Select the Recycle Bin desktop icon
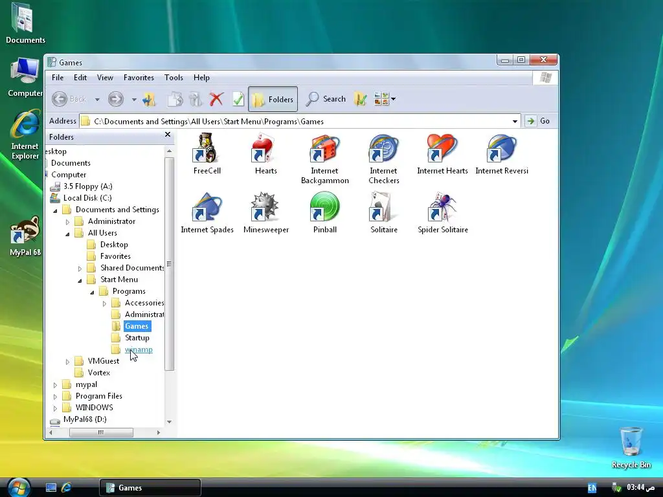 [x=631, y=447]
